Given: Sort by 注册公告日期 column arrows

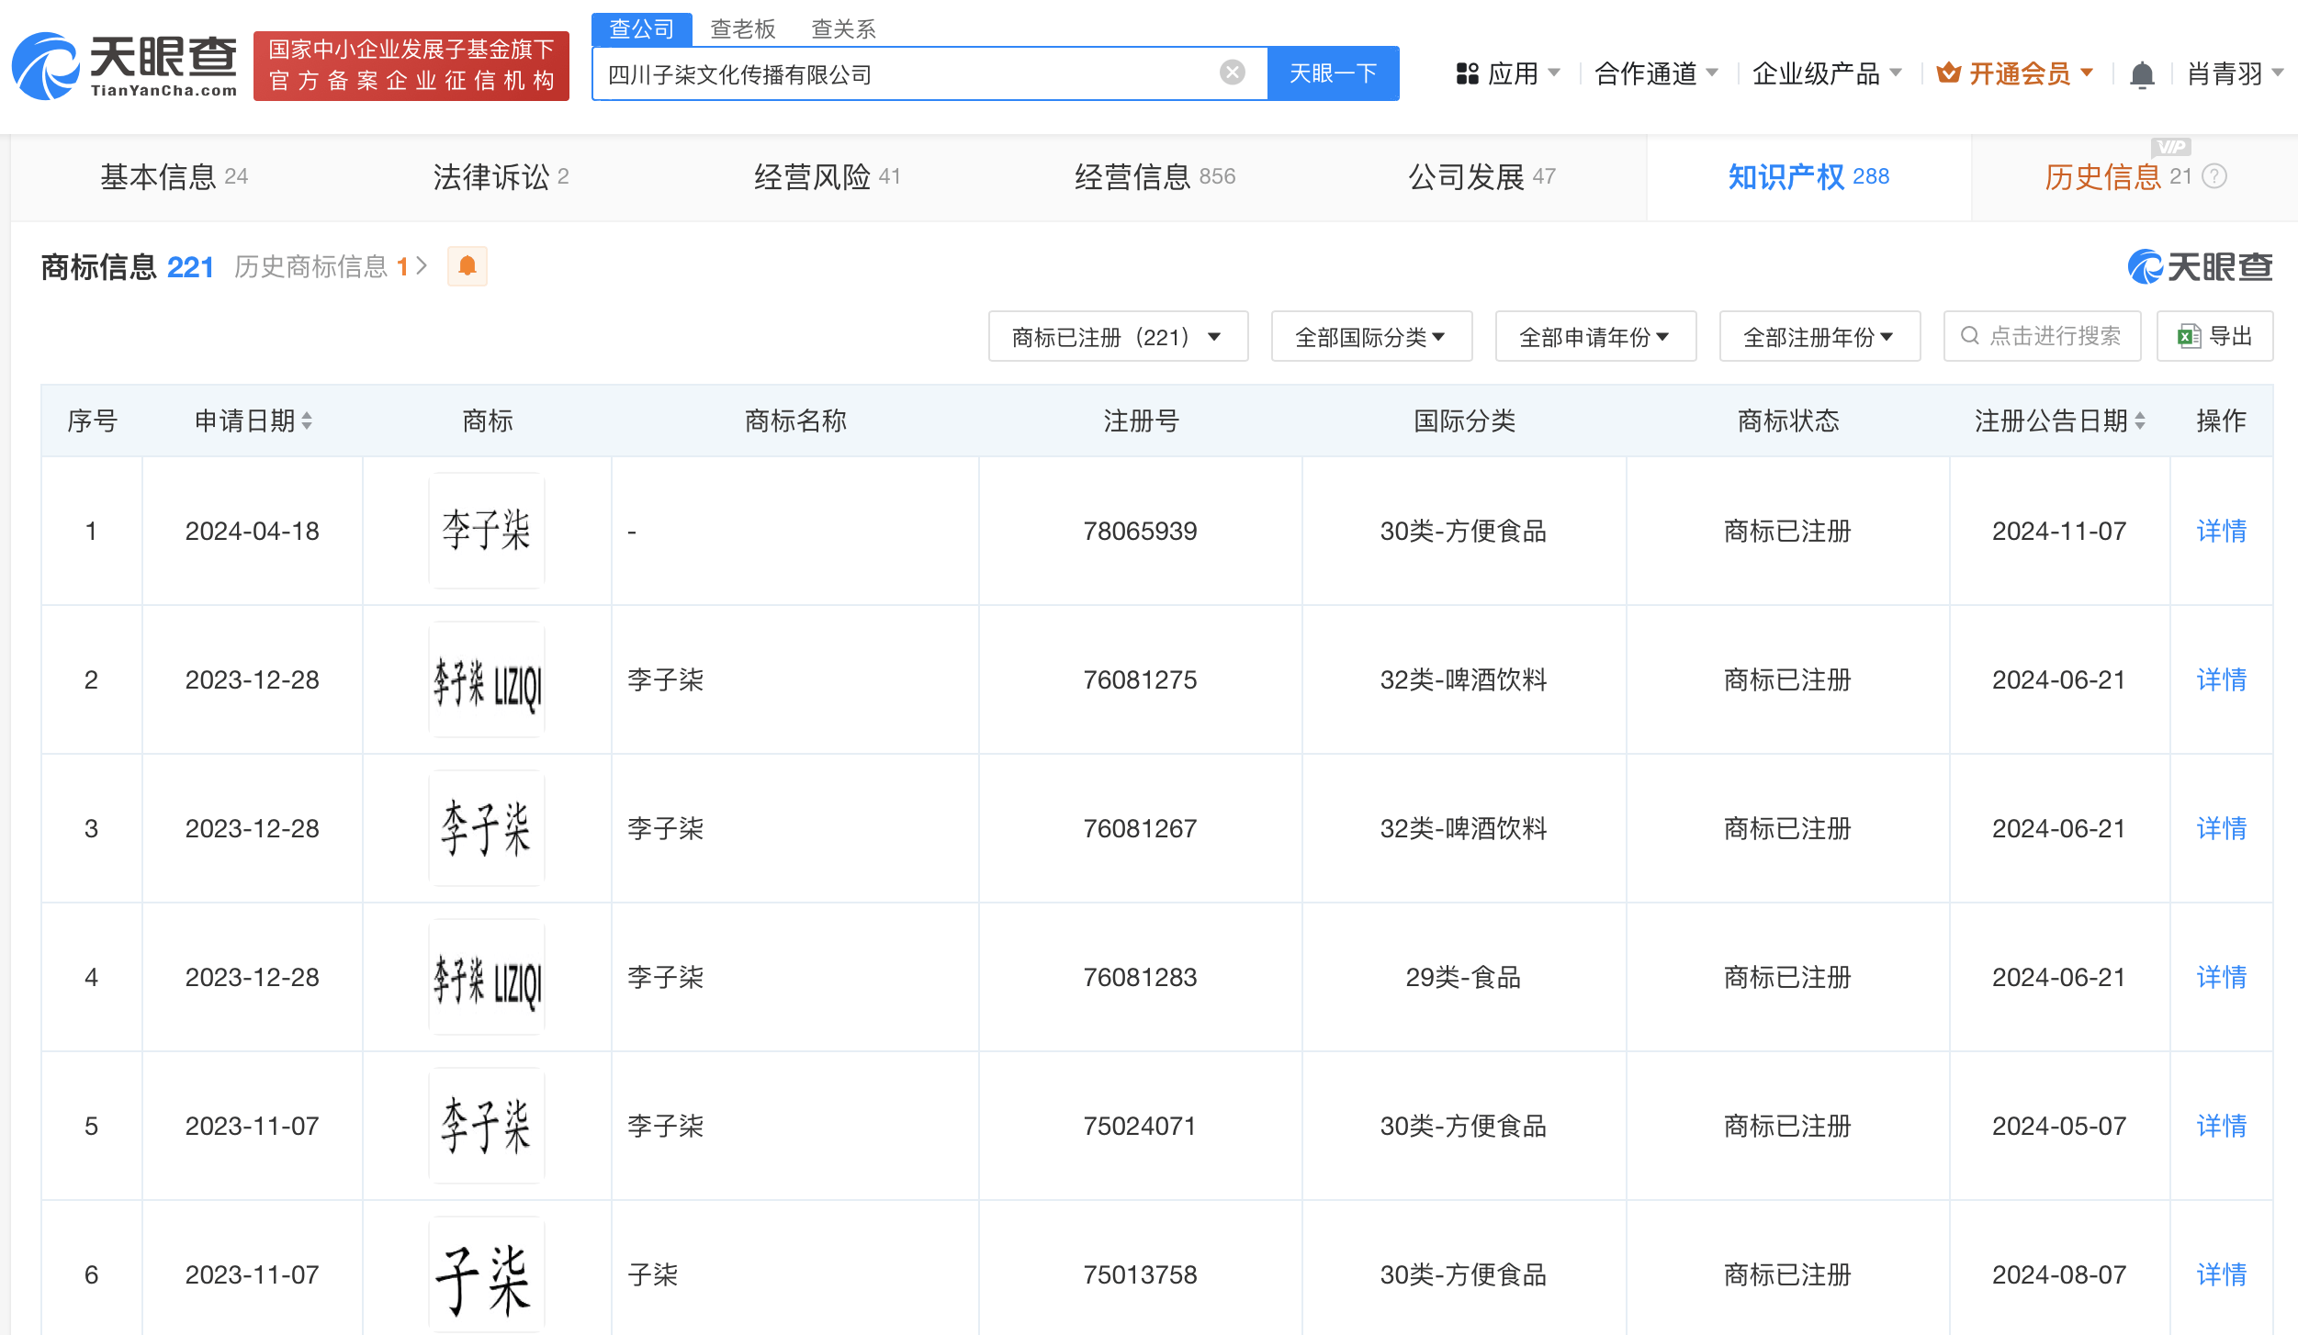Looking at the screenshot, I should click(x=2140, y=421).
